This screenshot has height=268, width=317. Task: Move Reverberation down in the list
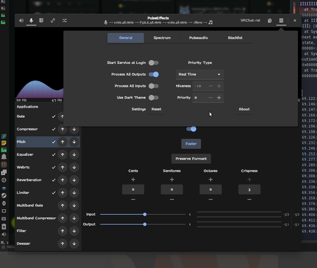74,180
